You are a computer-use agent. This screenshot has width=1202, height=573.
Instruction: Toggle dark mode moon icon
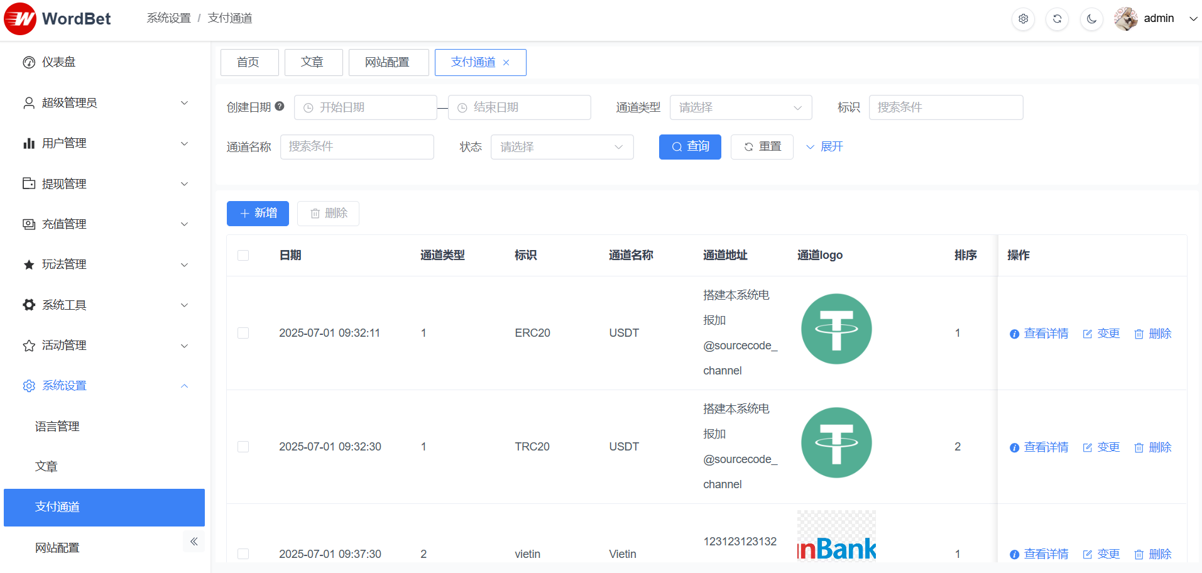tap(1091, 19)
